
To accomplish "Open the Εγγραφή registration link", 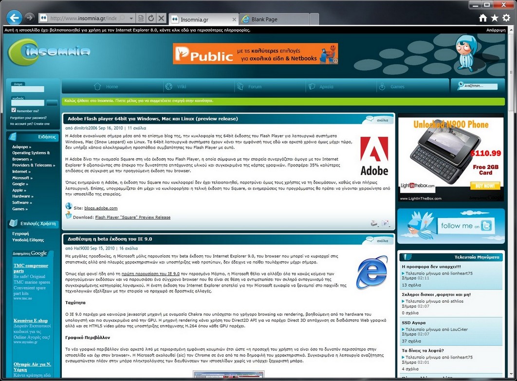I will pyautogui.click(x=20, y=234).
